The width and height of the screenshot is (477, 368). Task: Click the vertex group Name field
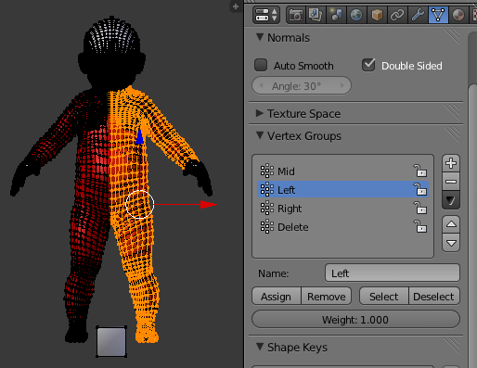(393, 273)
